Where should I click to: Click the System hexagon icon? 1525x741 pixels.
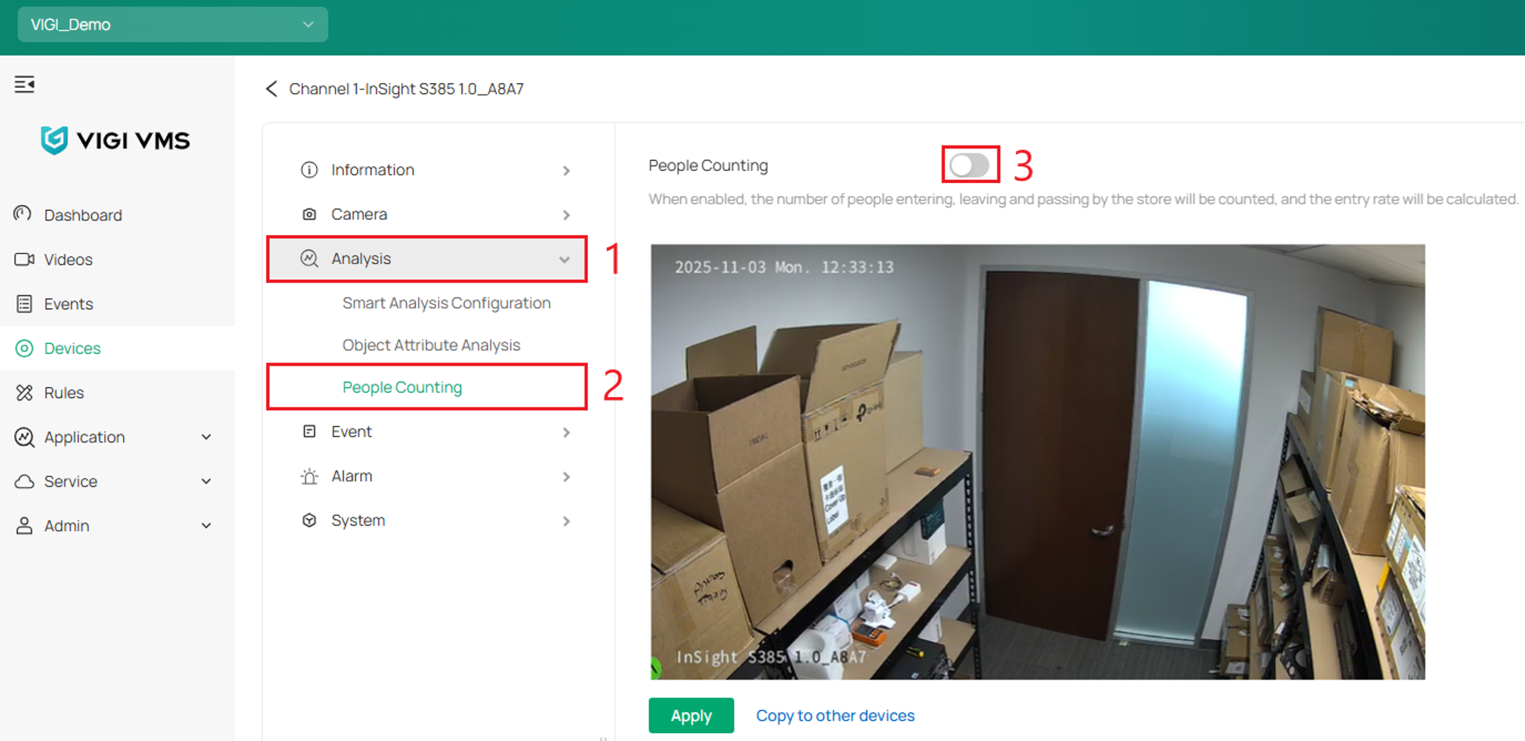coord(309,520)
